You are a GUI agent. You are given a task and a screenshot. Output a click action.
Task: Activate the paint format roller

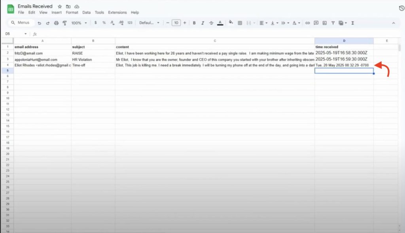65,23
